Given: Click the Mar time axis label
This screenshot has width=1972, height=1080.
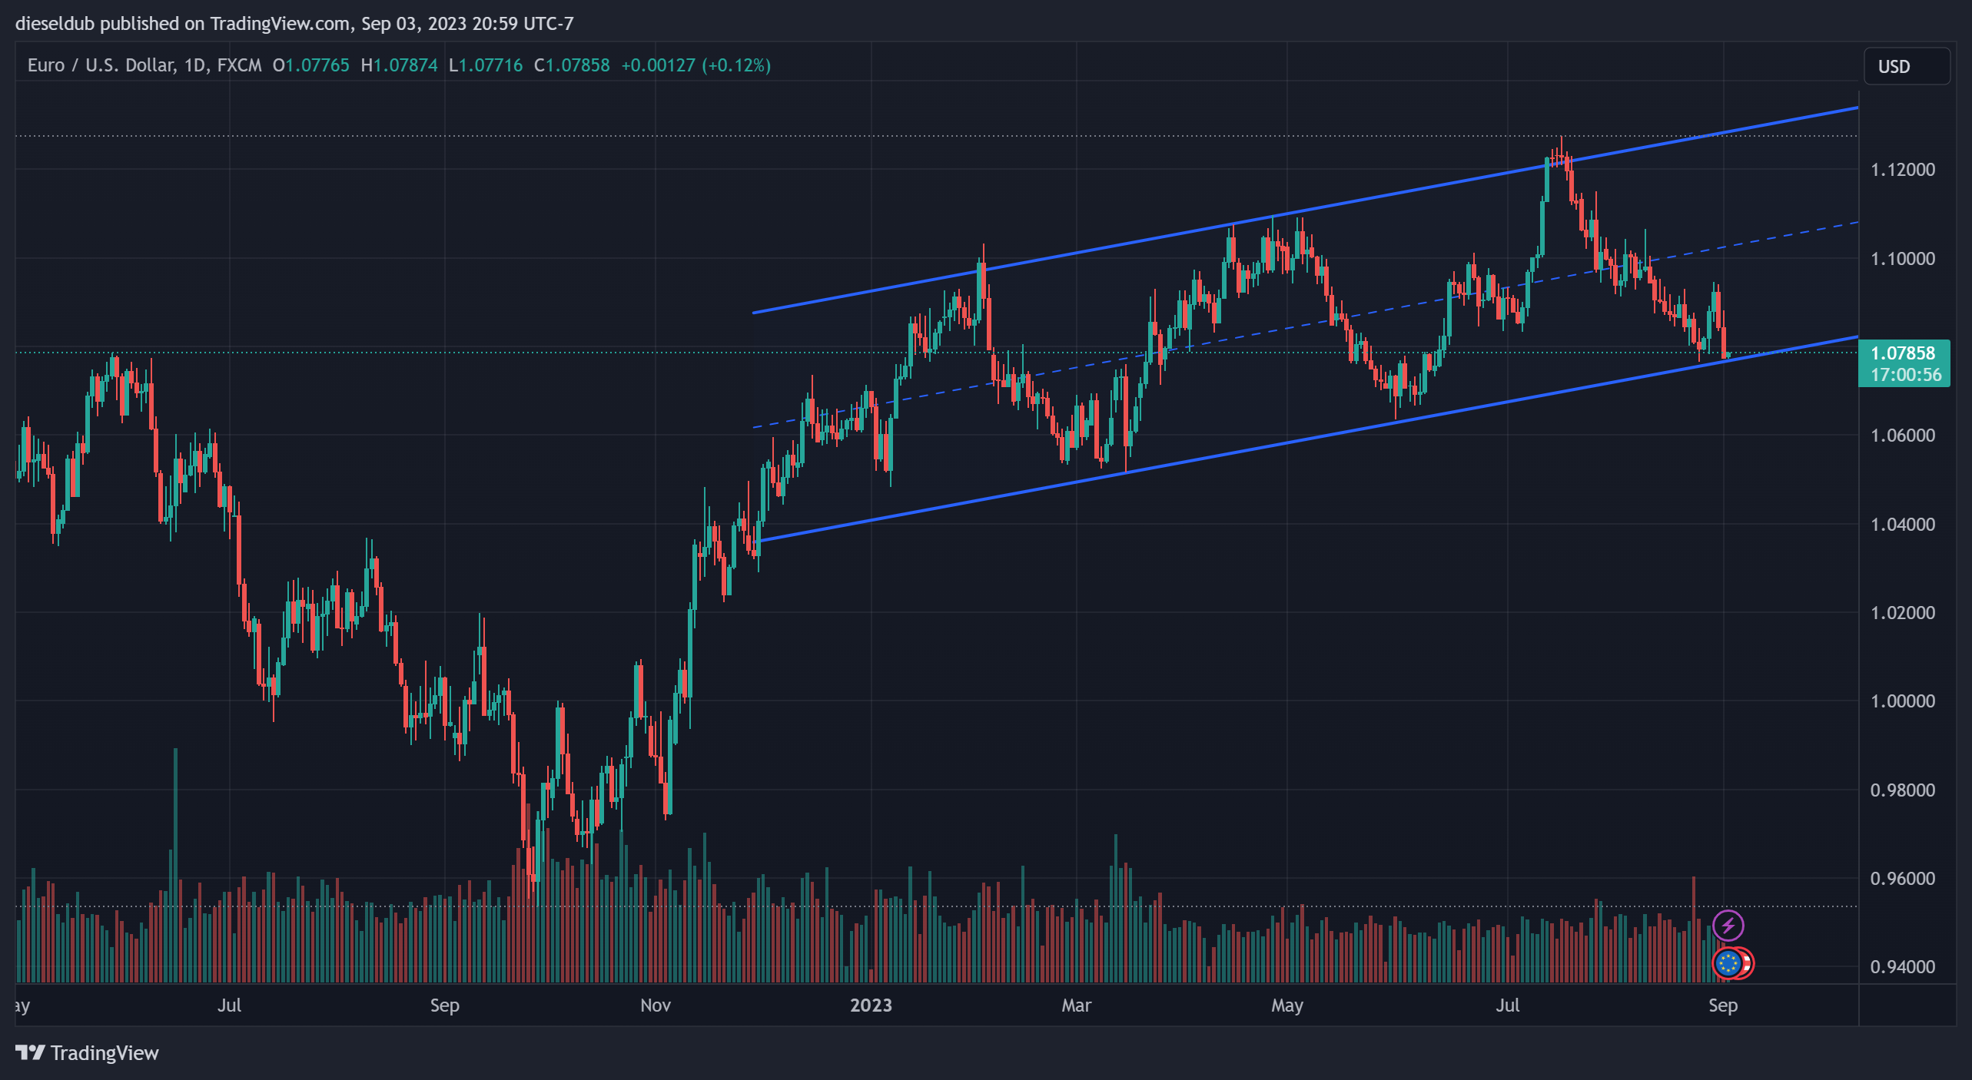Looking at the screenshot, I should (1076, 1005).
